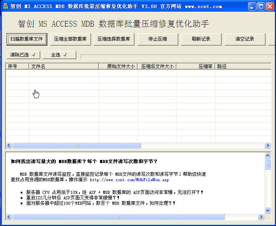
Task: Sort by 序号 column header
Action: pos(17,66)
